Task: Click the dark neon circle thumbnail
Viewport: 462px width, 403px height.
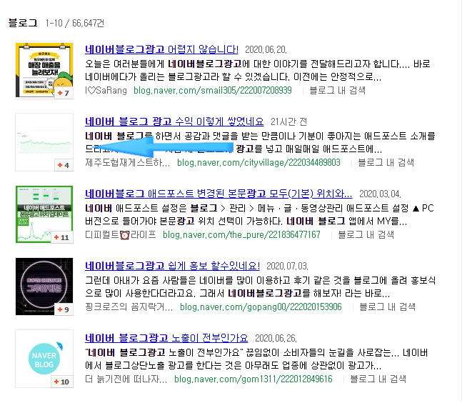Action: point(44,287)
